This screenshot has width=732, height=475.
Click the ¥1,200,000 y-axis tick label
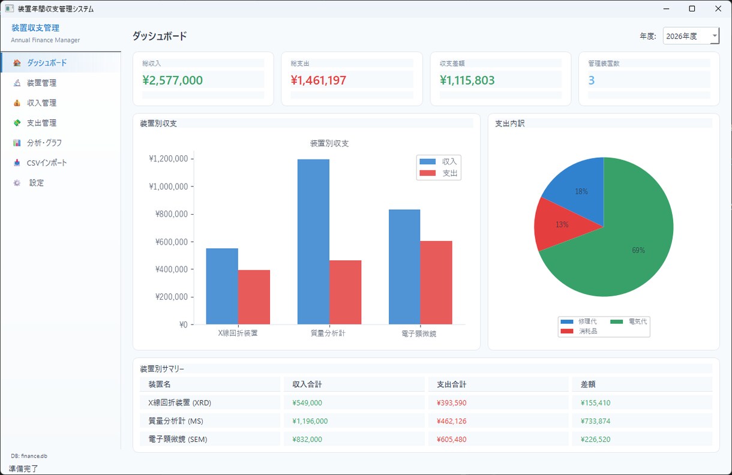coord(168,159)
